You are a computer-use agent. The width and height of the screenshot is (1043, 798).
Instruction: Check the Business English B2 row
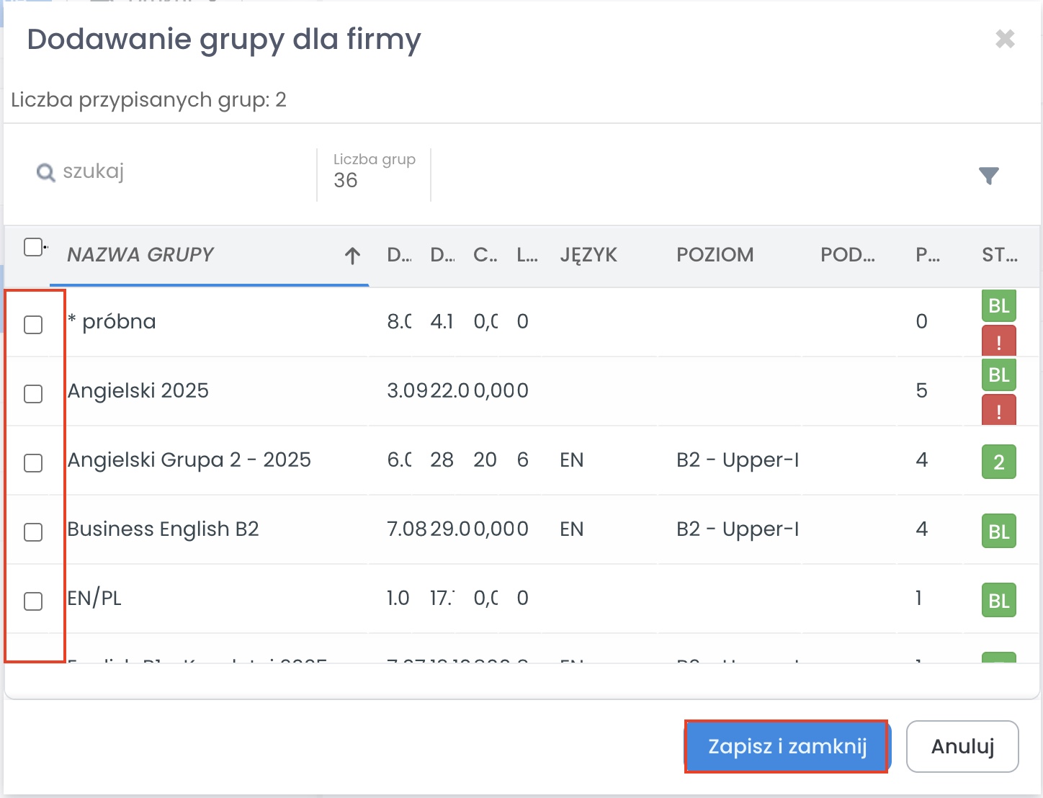click(33, 532)
